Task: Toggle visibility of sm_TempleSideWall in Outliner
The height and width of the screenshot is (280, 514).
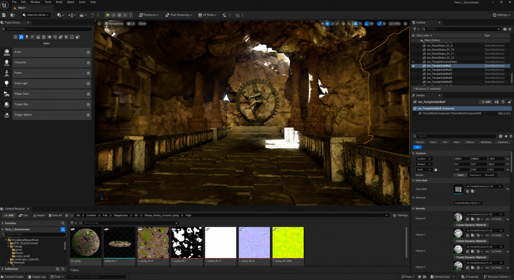Action: click(414, 66)
